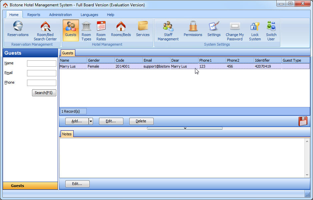313x200 pixels.
Task: Select the Marry Lus guest row
Action: [x=133, y=66]
